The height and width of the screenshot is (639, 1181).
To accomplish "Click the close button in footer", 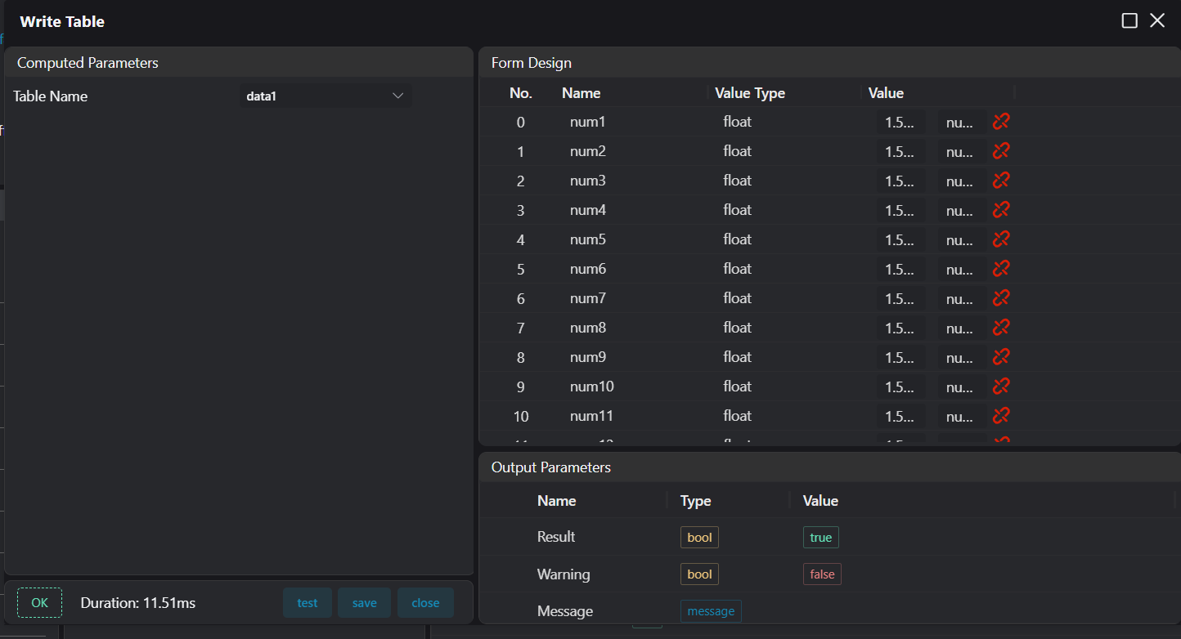I will [425, 603].
